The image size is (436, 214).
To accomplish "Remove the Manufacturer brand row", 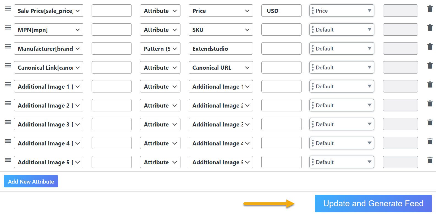I will pos(430,47).
